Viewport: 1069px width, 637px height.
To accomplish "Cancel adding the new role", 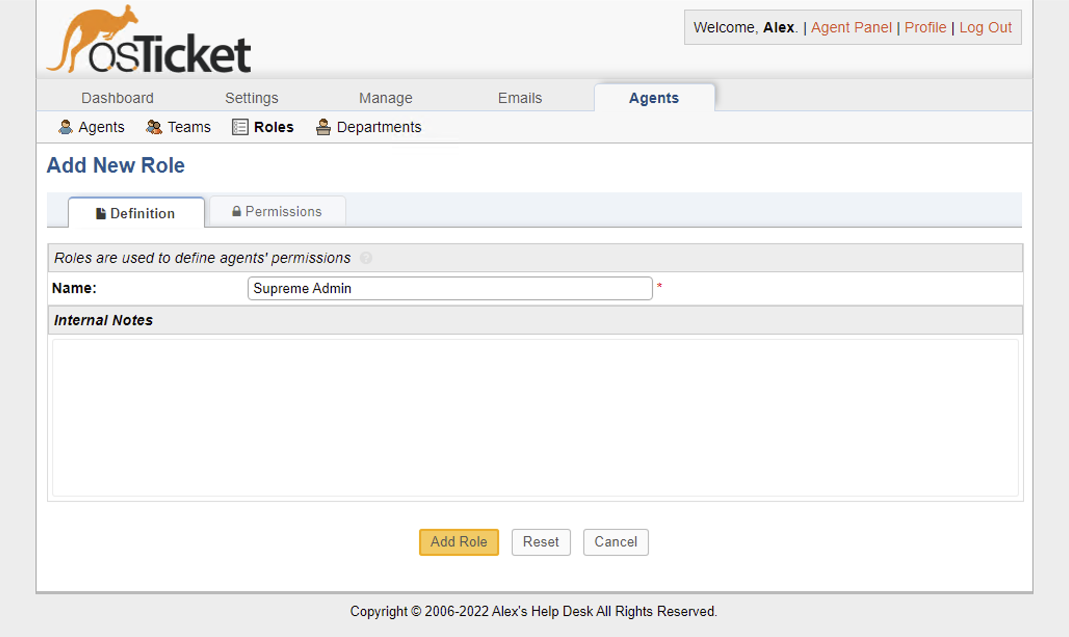I will tap(615, 542).
